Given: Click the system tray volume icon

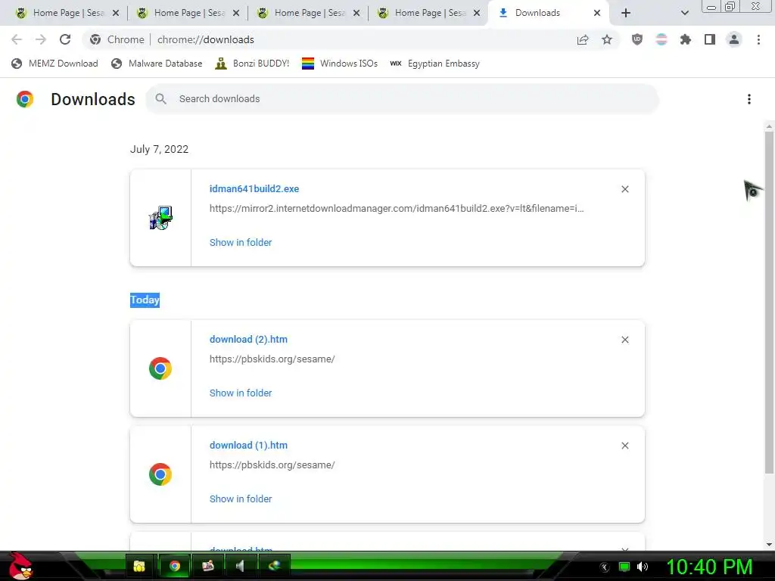Looking at the screenshot, I should coord(643,567).
